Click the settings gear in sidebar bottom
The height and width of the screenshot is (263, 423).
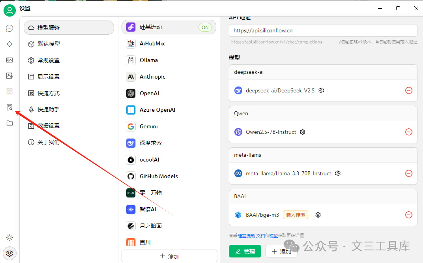click(x=9, y=253)
